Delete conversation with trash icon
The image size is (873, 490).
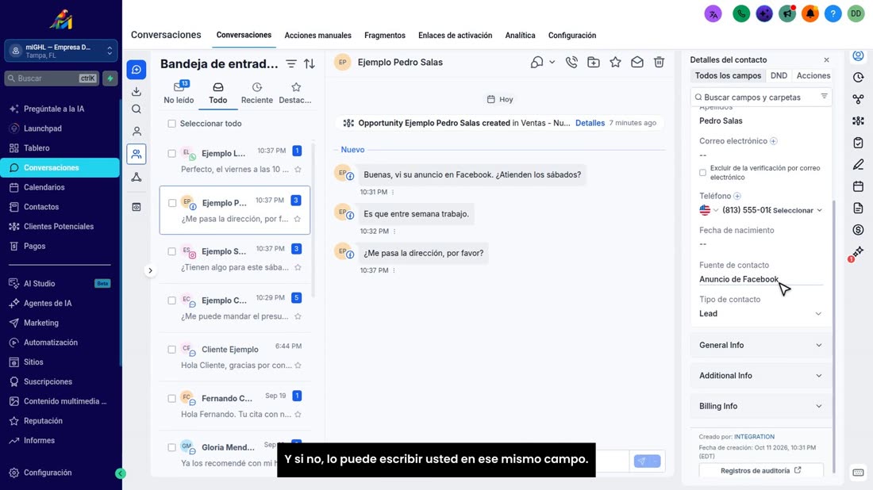(x=660, y=63)
